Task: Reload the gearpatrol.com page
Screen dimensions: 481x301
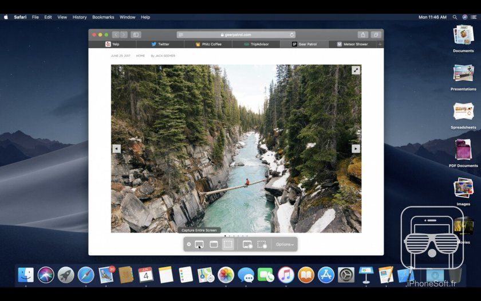Action: coord(292,34)
